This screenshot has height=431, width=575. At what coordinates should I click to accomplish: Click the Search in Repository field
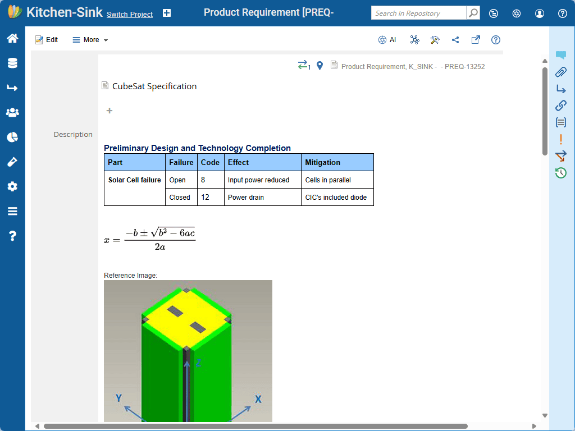[418, 13]
